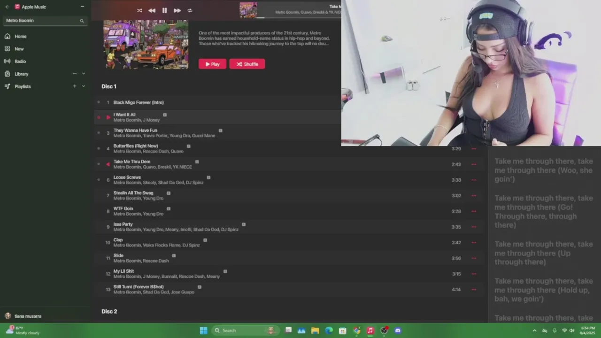Click the taskbar Search box
The image size is (601, 338).
(245, 330)
